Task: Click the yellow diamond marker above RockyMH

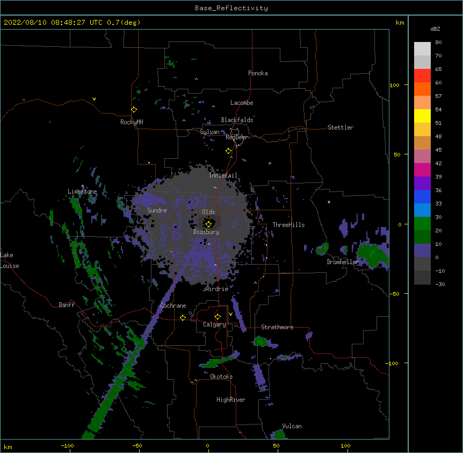Action: (134, 110)
